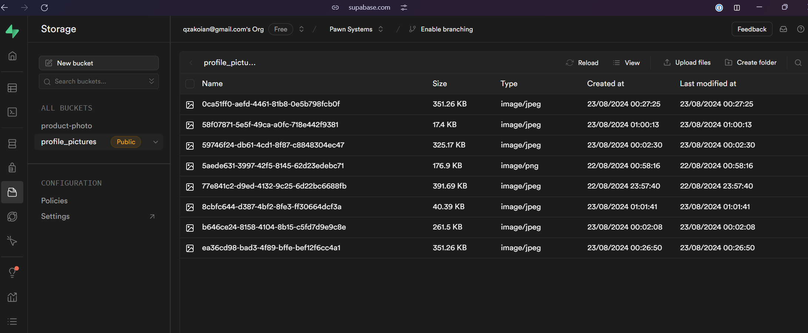
Task: Select the product-photo bucket
Action: click(x=67, y=126)
